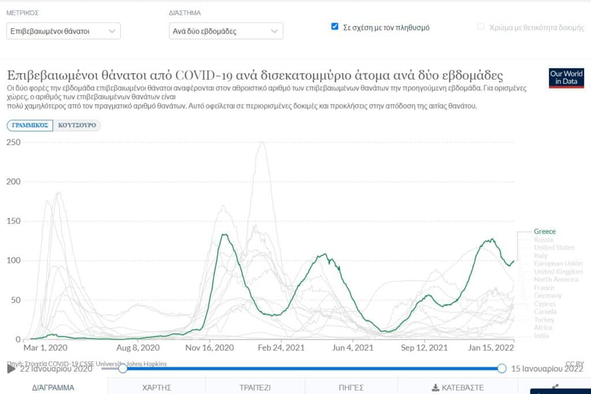591x394 pixels.
Task: Click the 22 Ιανουαρίου 2020 start date label
Action: click(56, 369)
